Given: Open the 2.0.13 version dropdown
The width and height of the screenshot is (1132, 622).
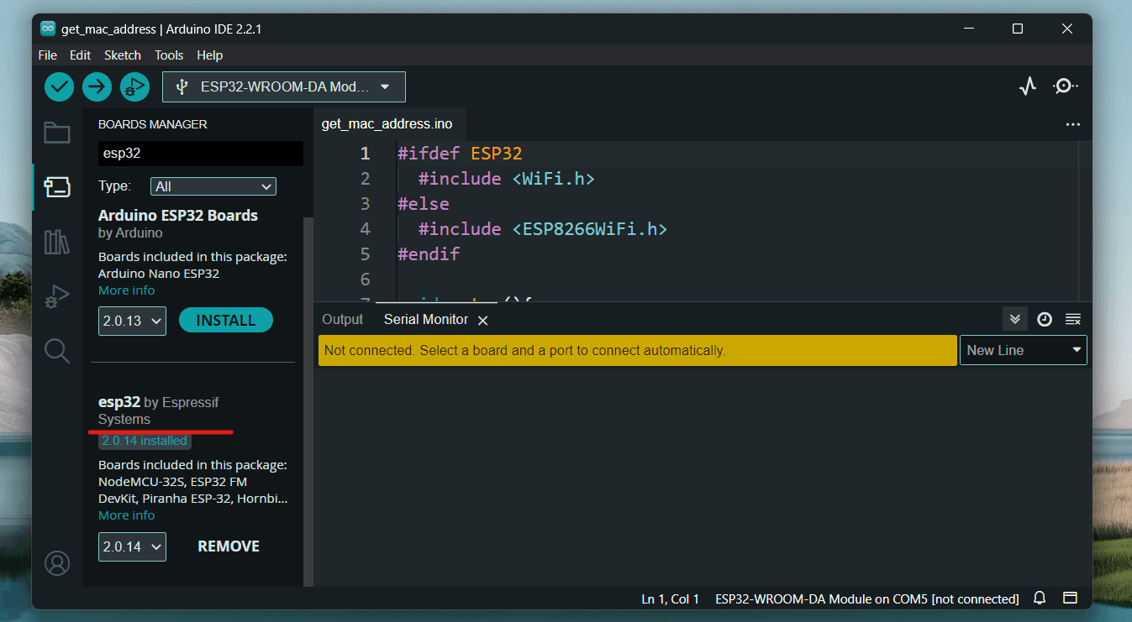Looking at the screenshot, I should click(x=132, y=321).
